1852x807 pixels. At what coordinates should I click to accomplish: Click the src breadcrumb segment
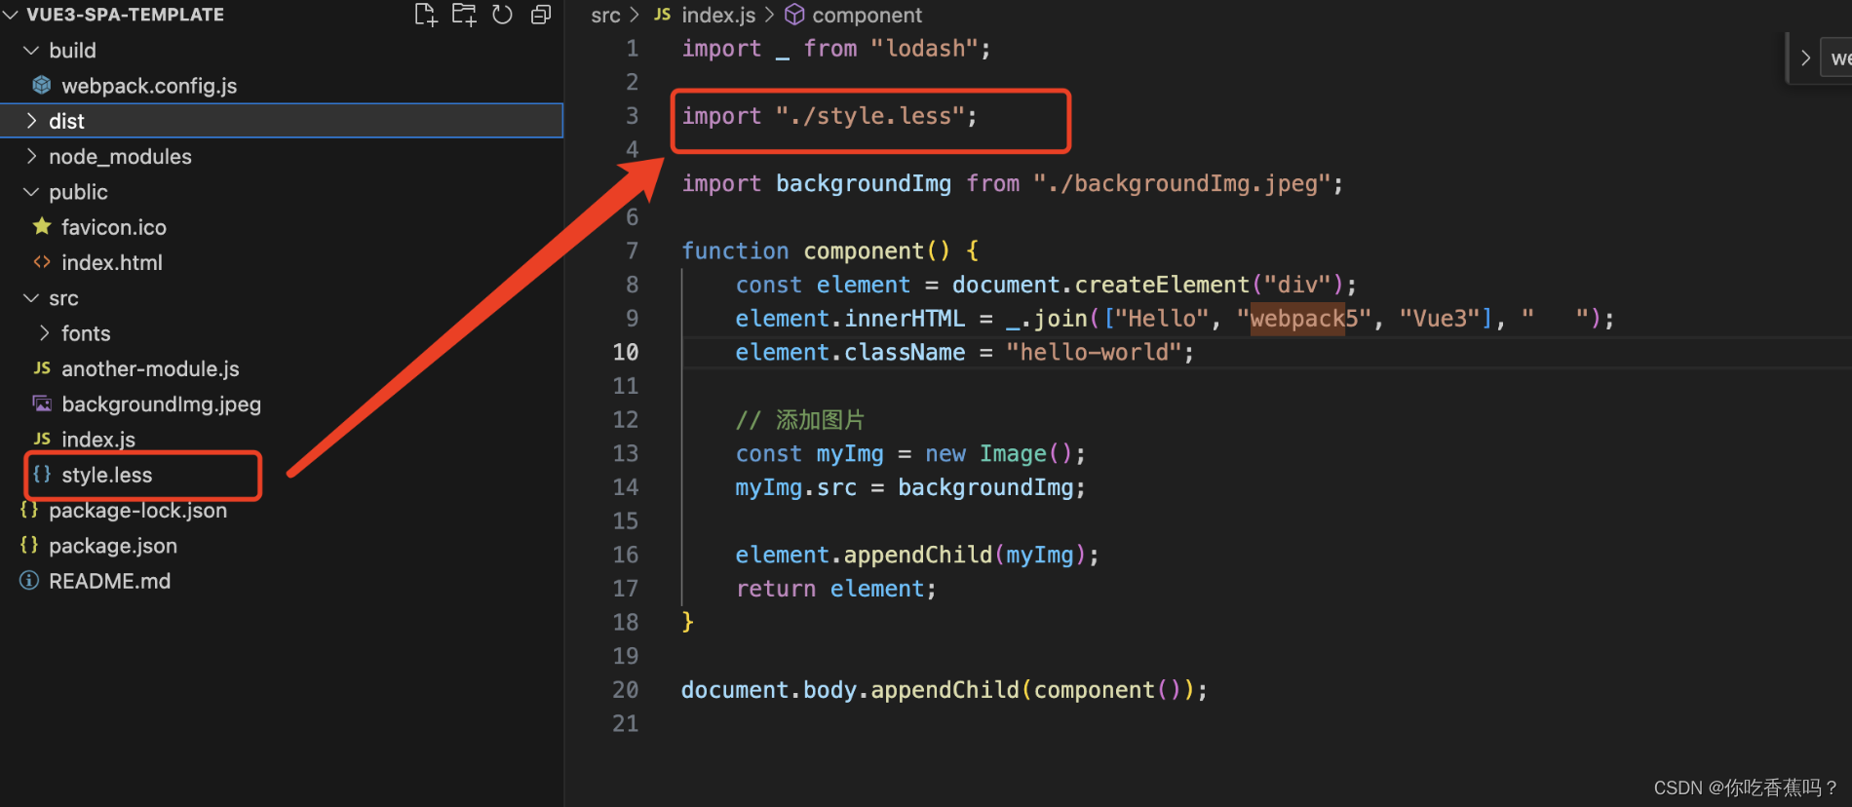[605, 15]
